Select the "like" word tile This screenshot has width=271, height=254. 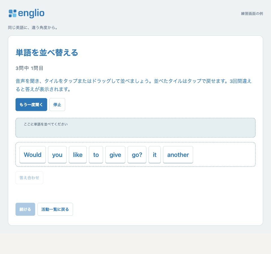pyautogui.click(x=78, y=155)
